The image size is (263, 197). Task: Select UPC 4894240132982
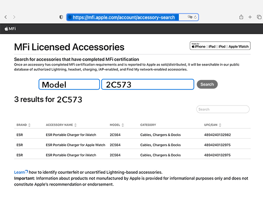pyautogui.click(x=217, y=135)
